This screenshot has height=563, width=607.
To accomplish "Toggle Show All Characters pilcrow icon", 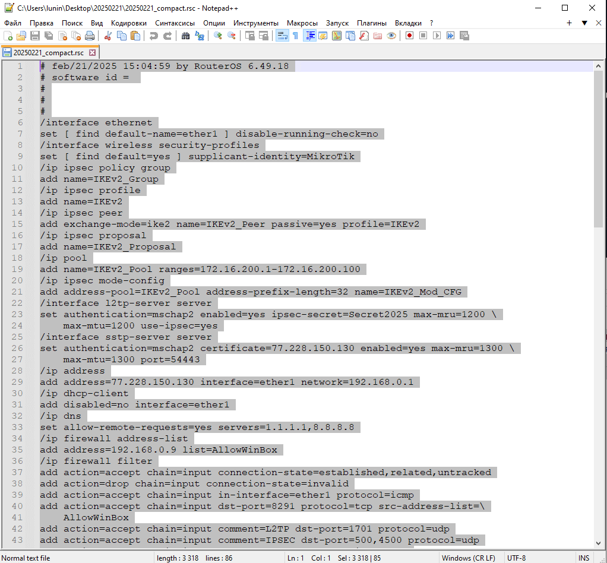I will (296, 36).
